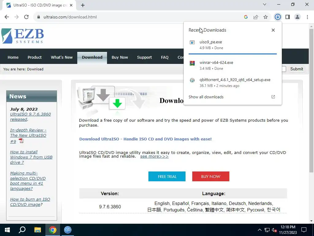
Task: Click the network tray icon
Action: 267,230
